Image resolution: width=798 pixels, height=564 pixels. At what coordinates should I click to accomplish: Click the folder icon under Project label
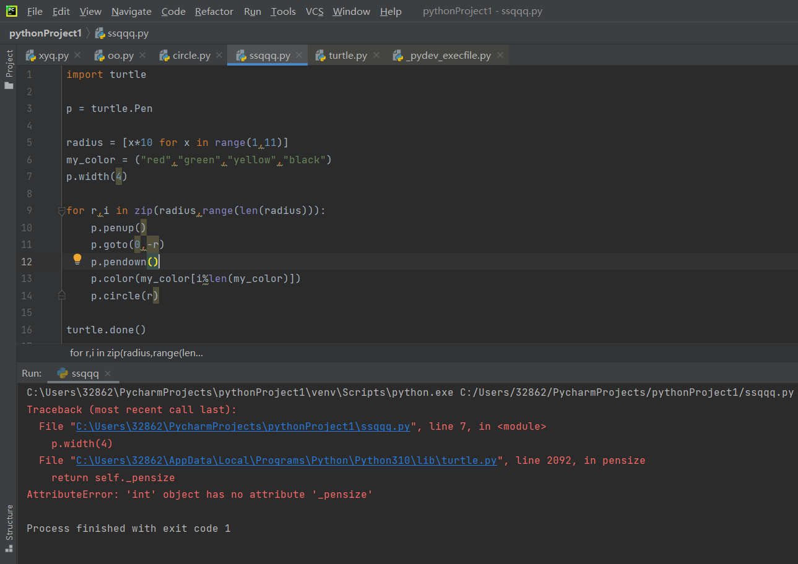[9, 85]
